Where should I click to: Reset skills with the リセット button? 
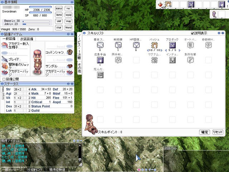[218, 132]
